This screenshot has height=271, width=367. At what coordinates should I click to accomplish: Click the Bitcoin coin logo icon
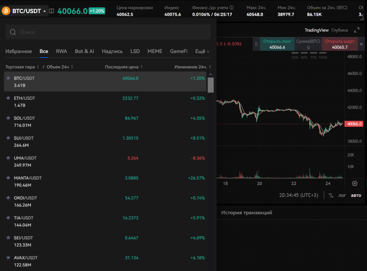point(6,11)
